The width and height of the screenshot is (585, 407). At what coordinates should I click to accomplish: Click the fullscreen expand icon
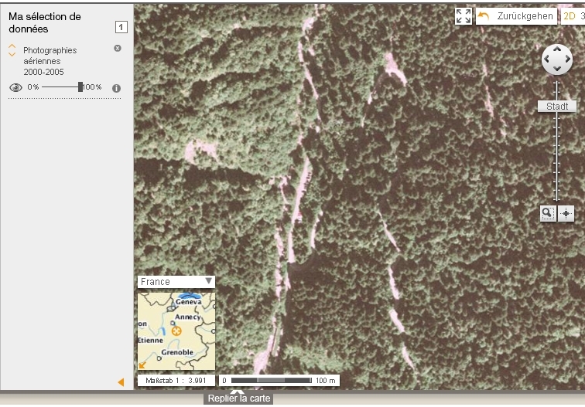464,16
